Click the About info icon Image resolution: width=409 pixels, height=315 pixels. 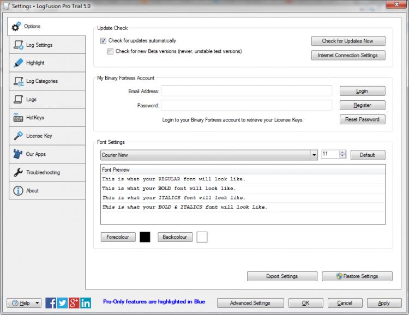(18, 191)
